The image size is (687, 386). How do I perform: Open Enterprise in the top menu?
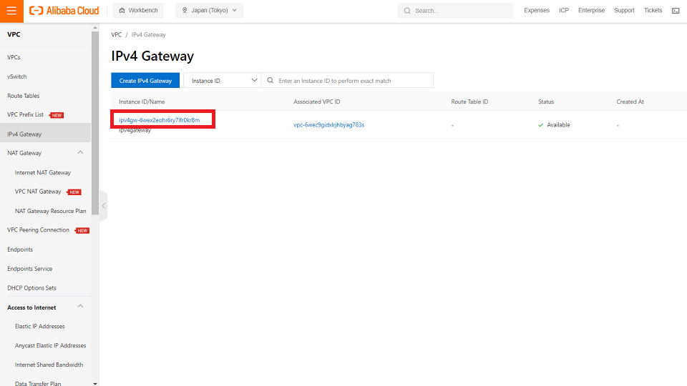591,11
